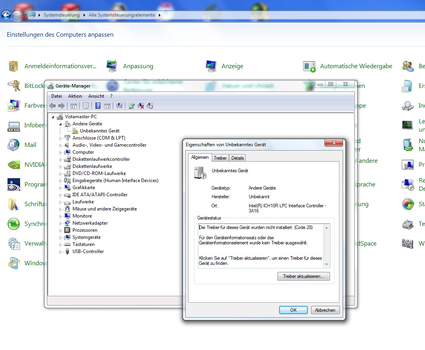Image resolution: width=425 pixels, height=350 pixels.
Task: Open the Ansicht menu
Action: pyautogui.click(x=96, y=96)
